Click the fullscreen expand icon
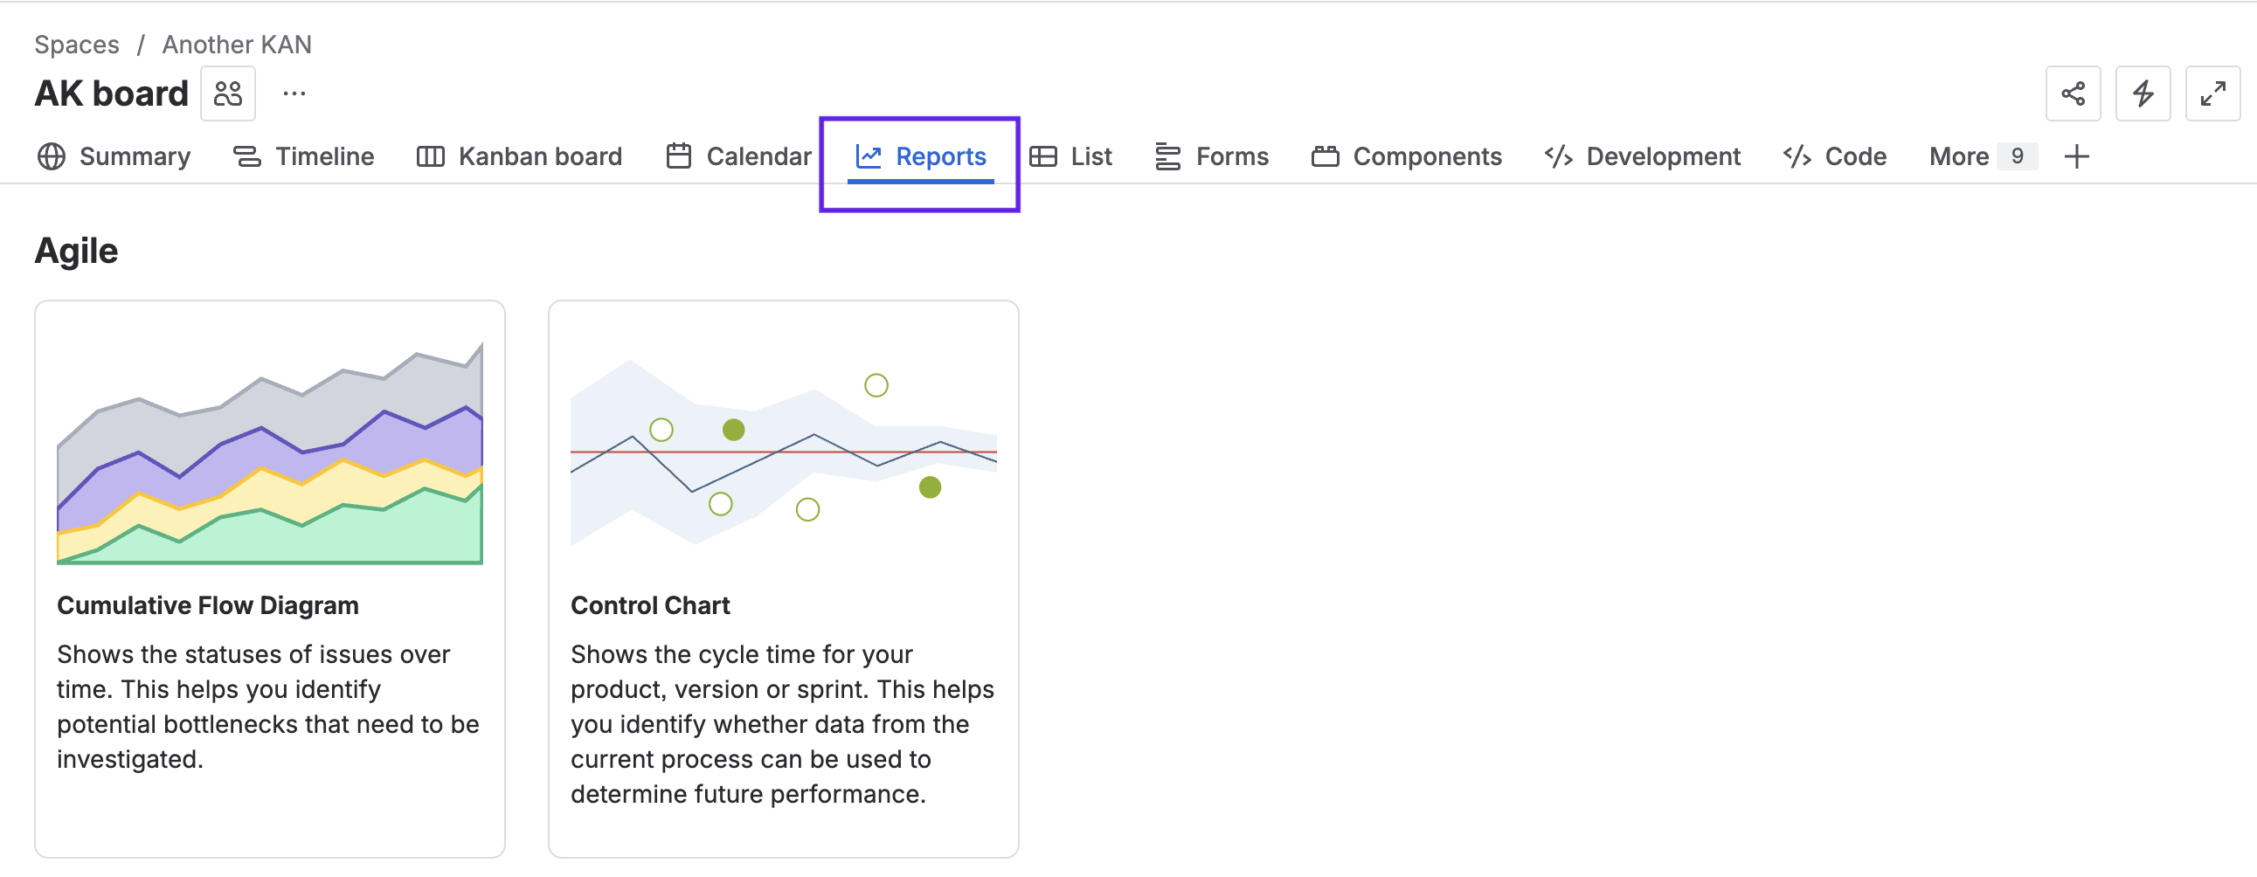 (x=2214, y=93)
